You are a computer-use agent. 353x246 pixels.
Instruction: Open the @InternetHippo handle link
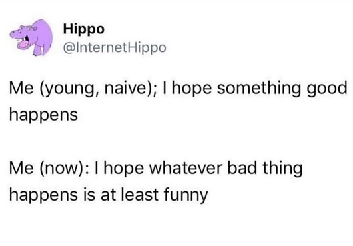point(115,47)
